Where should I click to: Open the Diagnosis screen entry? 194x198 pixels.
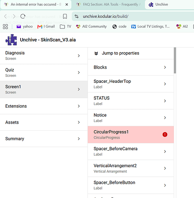(x=44, y=56)
